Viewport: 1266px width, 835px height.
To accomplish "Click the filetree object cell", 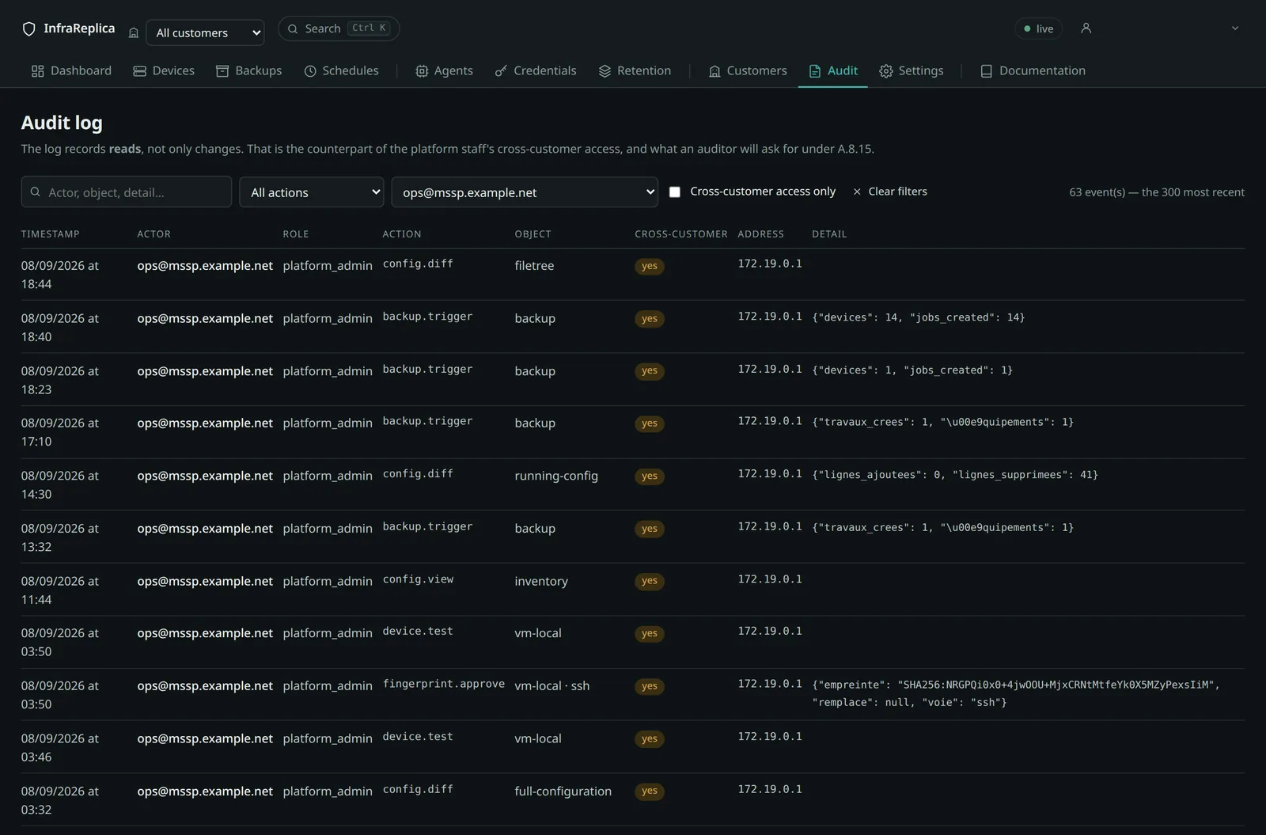I will coord(534,266).
